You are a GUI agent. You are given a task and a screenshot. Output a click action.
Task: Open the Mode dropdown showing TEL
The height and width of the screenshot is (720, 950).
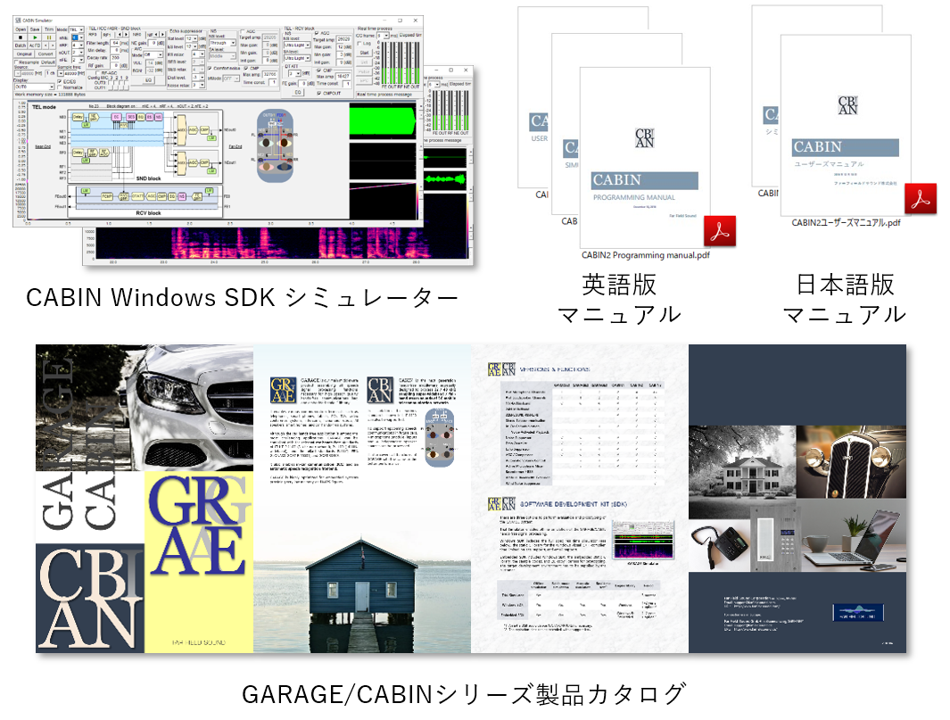[77, 29]
